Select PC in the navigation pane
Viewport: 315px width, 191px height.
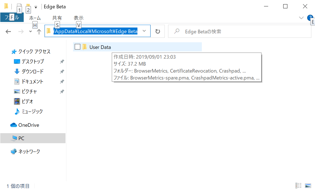pyautogui.click(x=33, y=138)
